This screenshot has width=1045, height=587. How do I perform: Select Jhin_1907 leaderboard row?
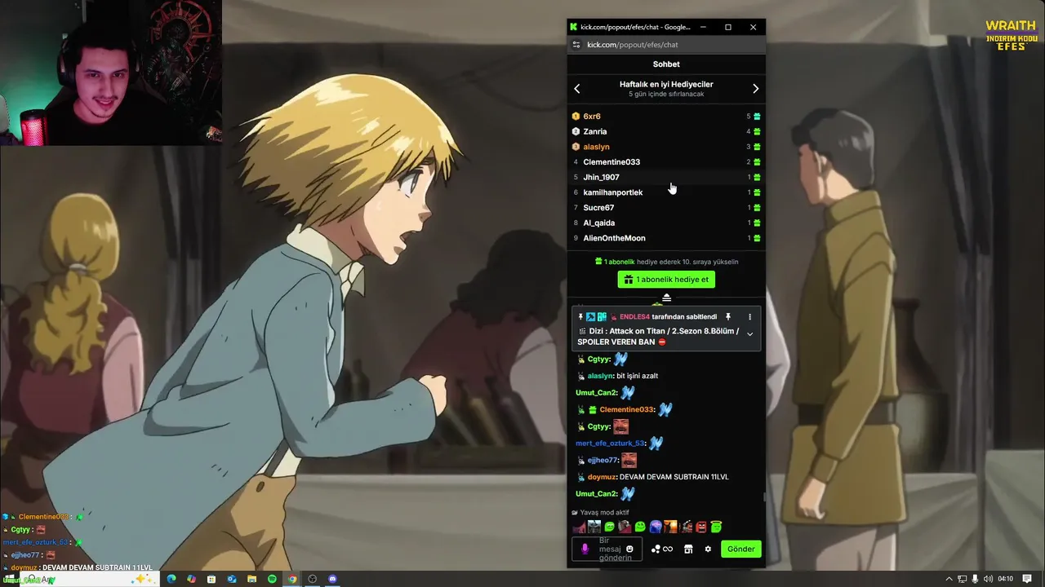click(x=666, y=177)
